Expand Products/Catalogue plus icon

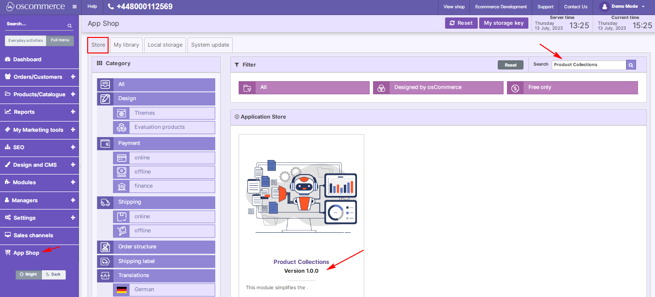(x=73, y=94)
